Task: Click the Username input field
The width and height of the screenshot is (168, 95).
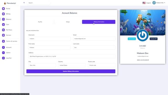Action: tap(50, 39)
